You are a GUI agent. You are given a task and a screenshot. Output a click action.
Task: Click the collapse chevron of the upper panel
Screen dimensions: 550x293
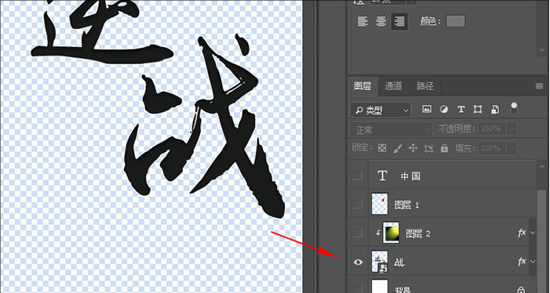[542, 50]
